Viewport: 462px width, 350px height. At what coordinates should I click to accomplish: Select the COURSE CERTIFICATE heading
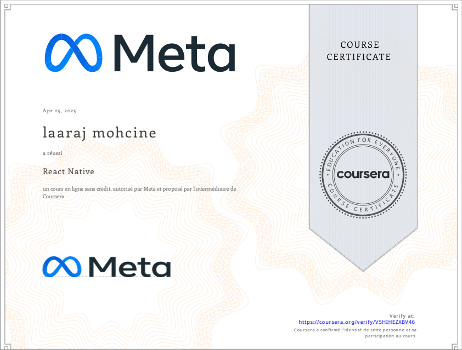[x=359, y=51]
